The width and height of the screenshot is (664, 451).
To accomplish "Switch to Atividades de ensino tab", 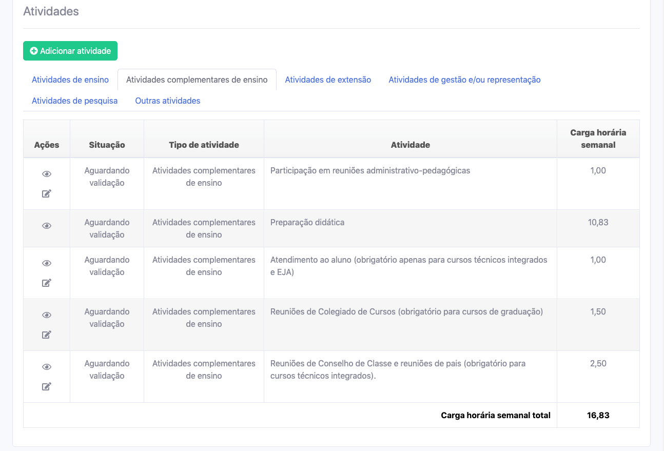I will pos(70,80).
